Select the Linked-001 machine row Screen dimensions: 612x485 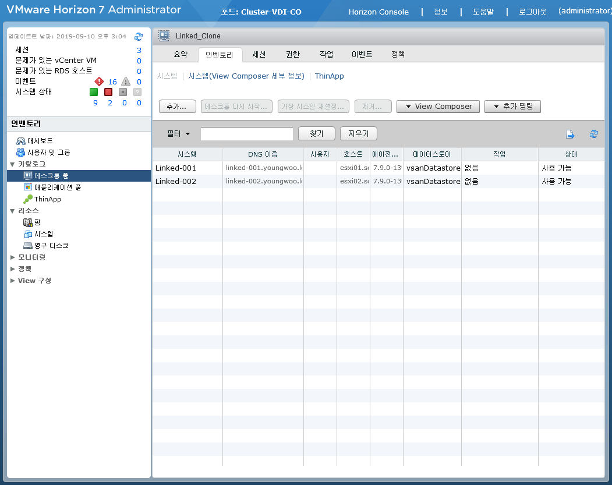(378, 168)
